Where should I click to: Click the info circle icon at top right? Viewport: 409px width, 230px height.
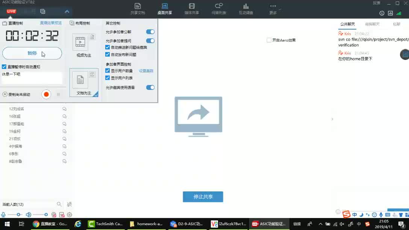click(382, 13)
